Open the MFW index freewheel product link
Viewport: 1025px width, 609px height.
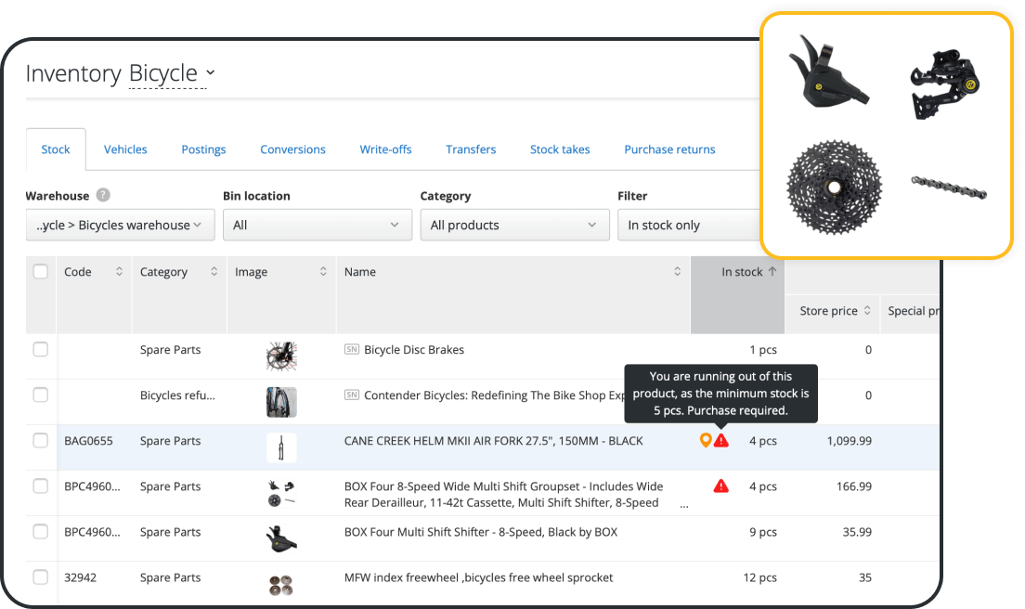pyautogui.click(x=478, y=577)
